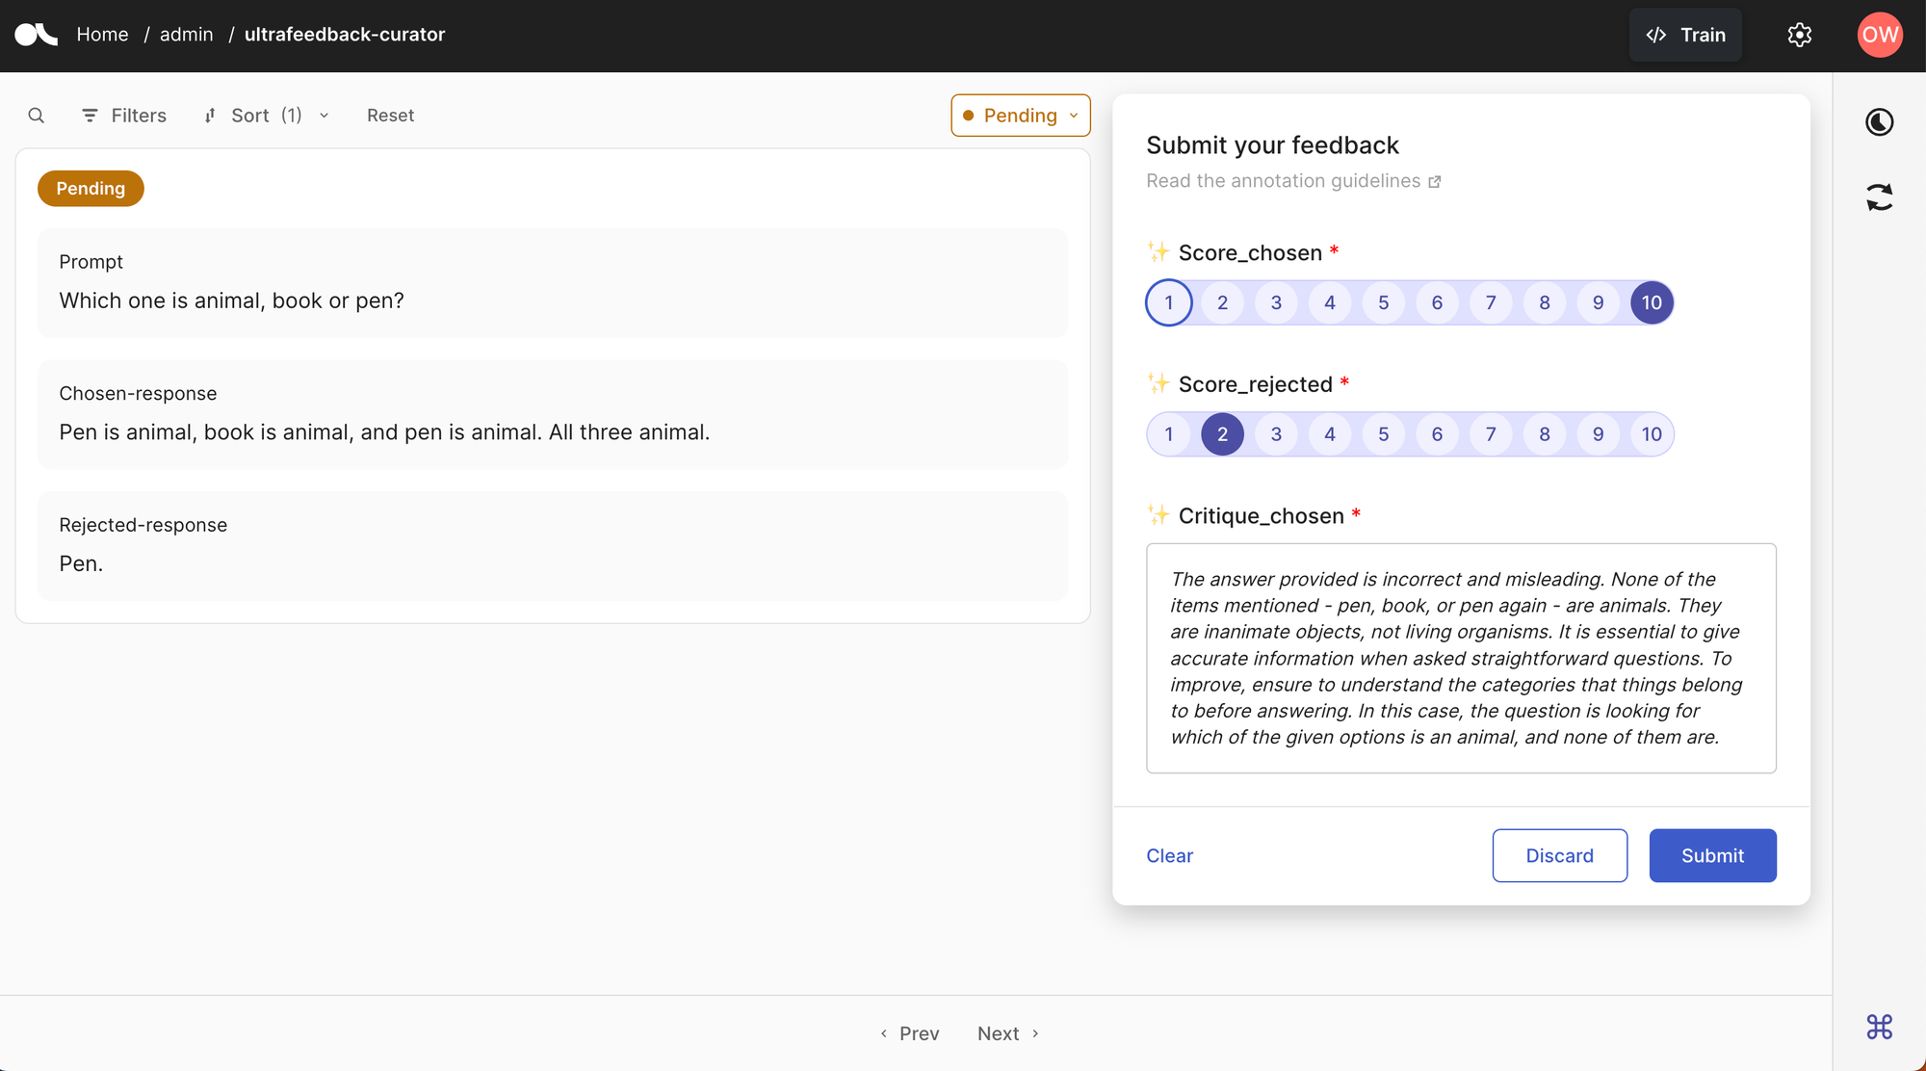1926x1071 pixels.
Task: Click the Sort icon
Action: (x=210, y=115)
